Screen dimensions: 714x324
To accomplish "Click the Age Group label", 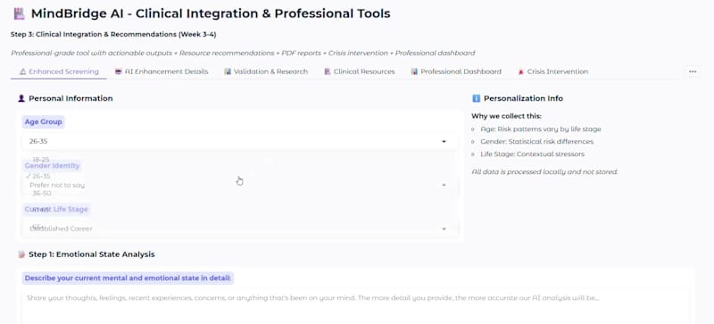I will (x=43, y=121).
